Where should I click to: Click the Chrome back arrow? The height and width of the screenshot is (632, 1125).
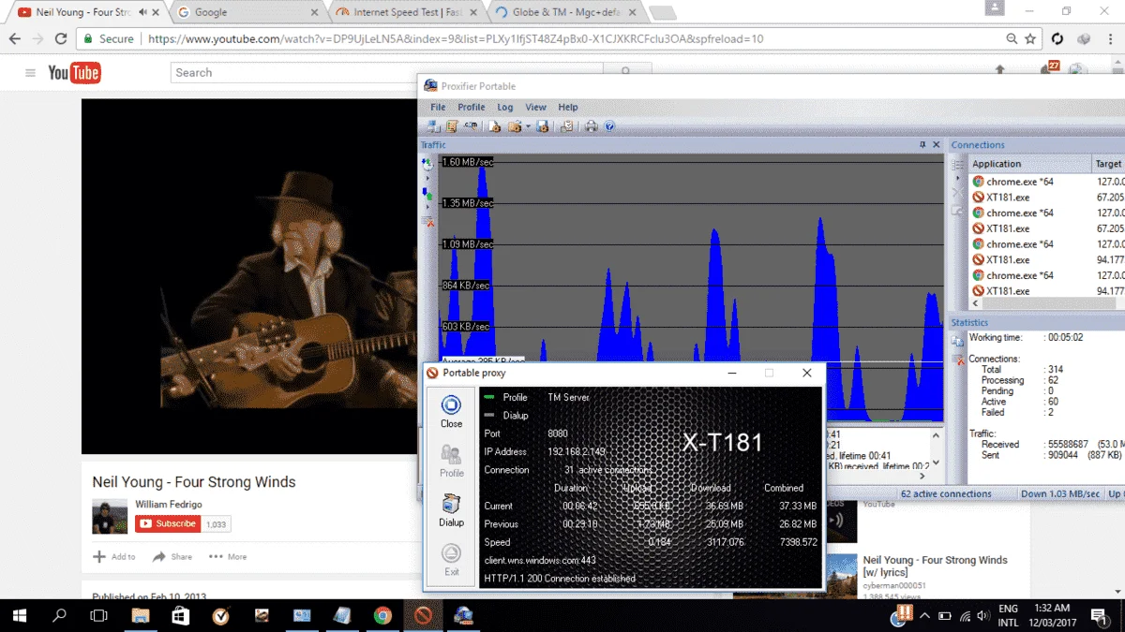[14, 39]
